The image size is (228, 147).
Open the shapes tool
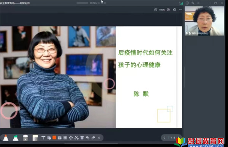(49, 138)
